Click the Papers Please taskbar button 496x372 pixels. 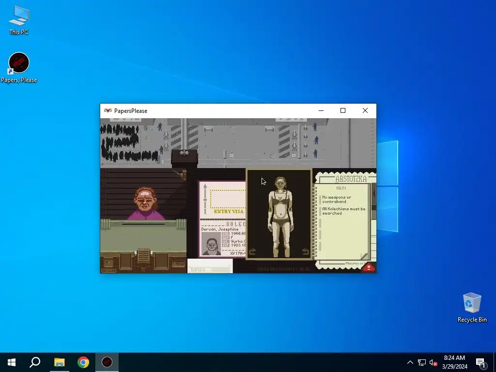[x=107, y=362]
